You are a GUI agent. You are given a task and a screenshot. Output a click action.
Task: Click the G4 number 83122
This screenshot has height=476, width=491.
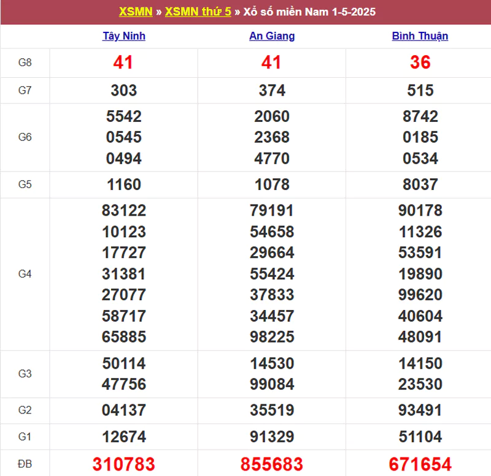click(124, 210)
